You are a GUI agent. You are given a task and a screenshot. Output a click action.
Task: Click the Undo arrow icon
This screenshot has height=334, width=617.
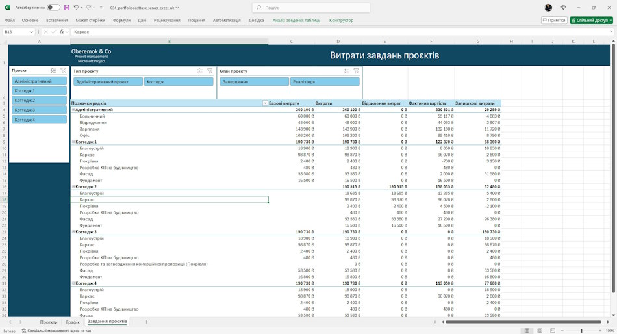click(76, 8)
